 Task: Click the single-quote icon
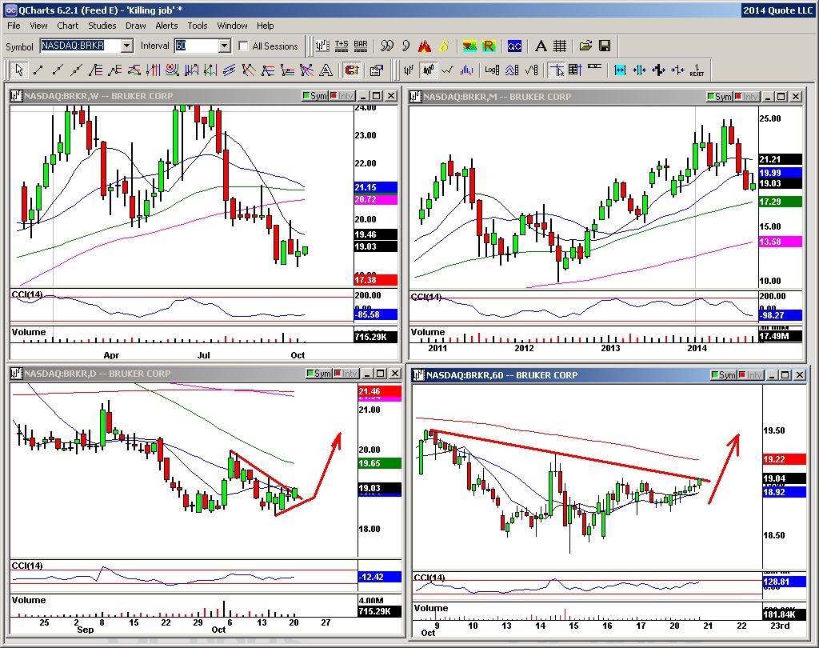click(x=406, y=46)
